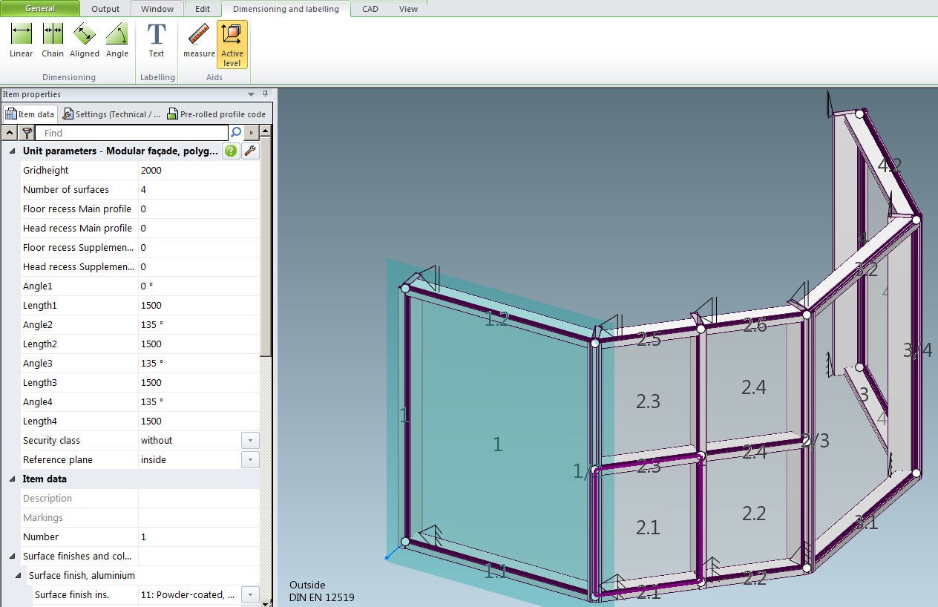Pick the measure ruler tool
Viewport: 938px width, 607px height.
click(199, 41)
